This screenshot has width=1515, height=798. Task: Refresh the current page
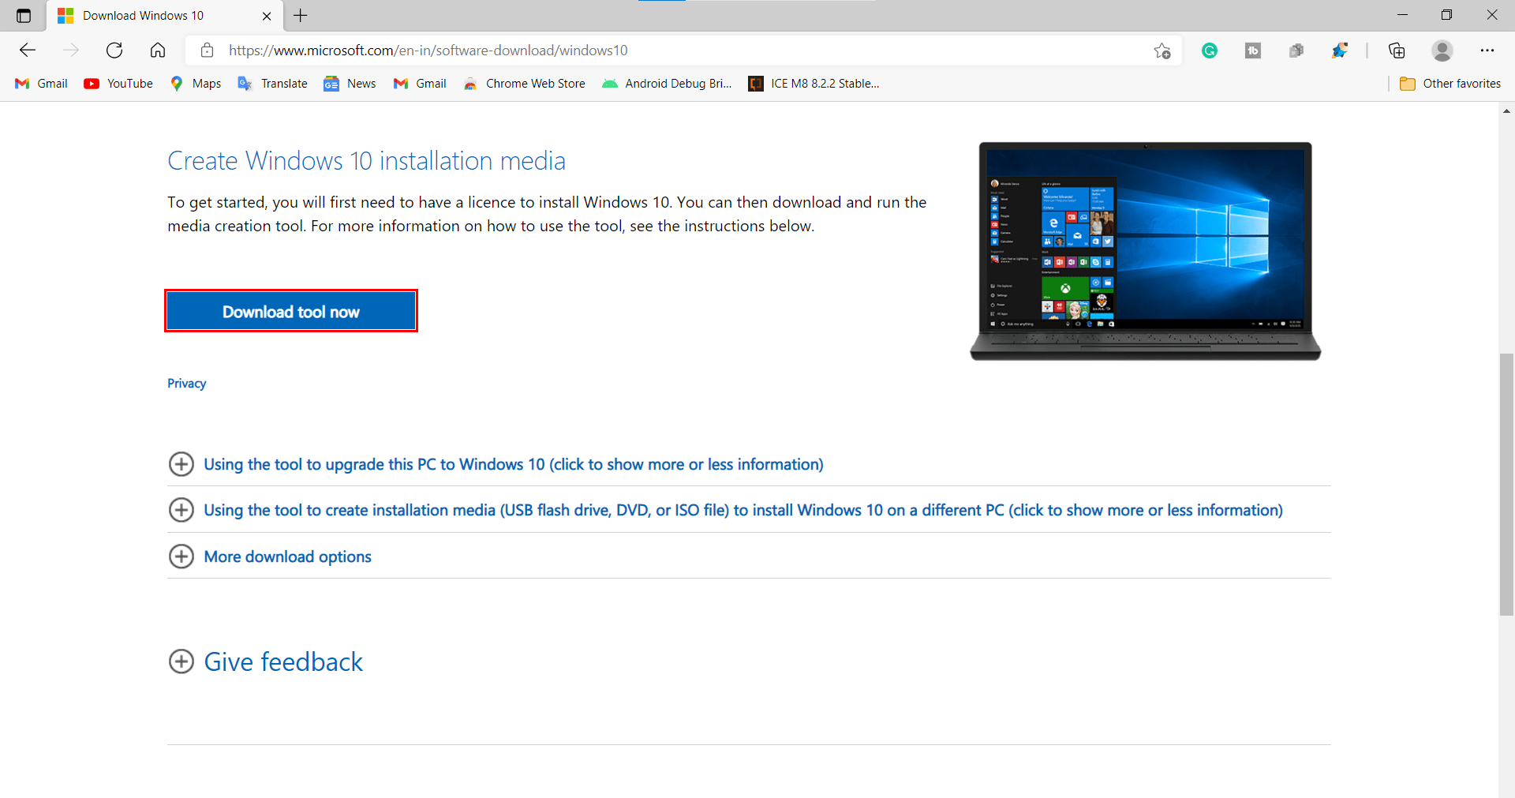pos(114,51)
